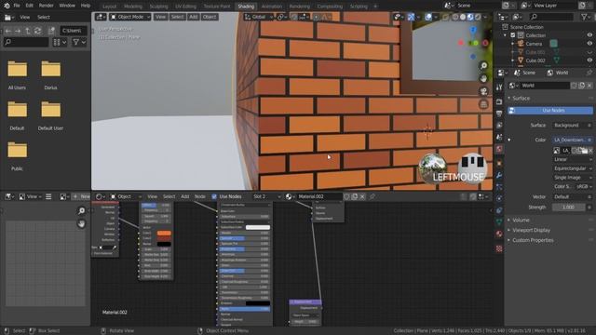
Task: Click the file browser path field
Action: [74, 31]
